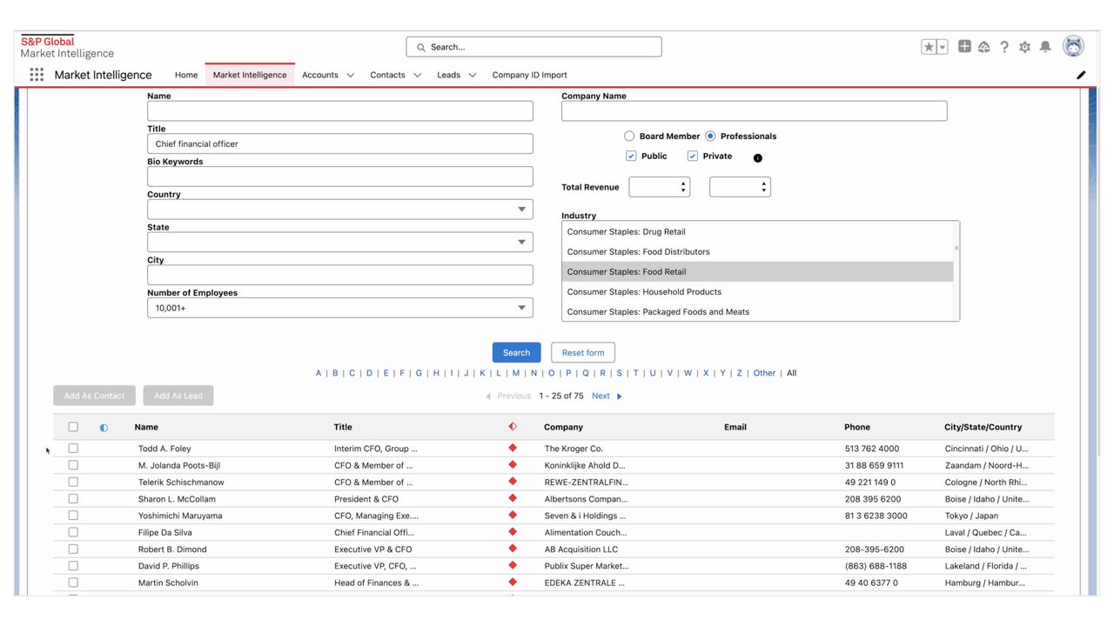Expand the Leads tab chevron
Screen dimensions: 1114x626
pos(473,76)
